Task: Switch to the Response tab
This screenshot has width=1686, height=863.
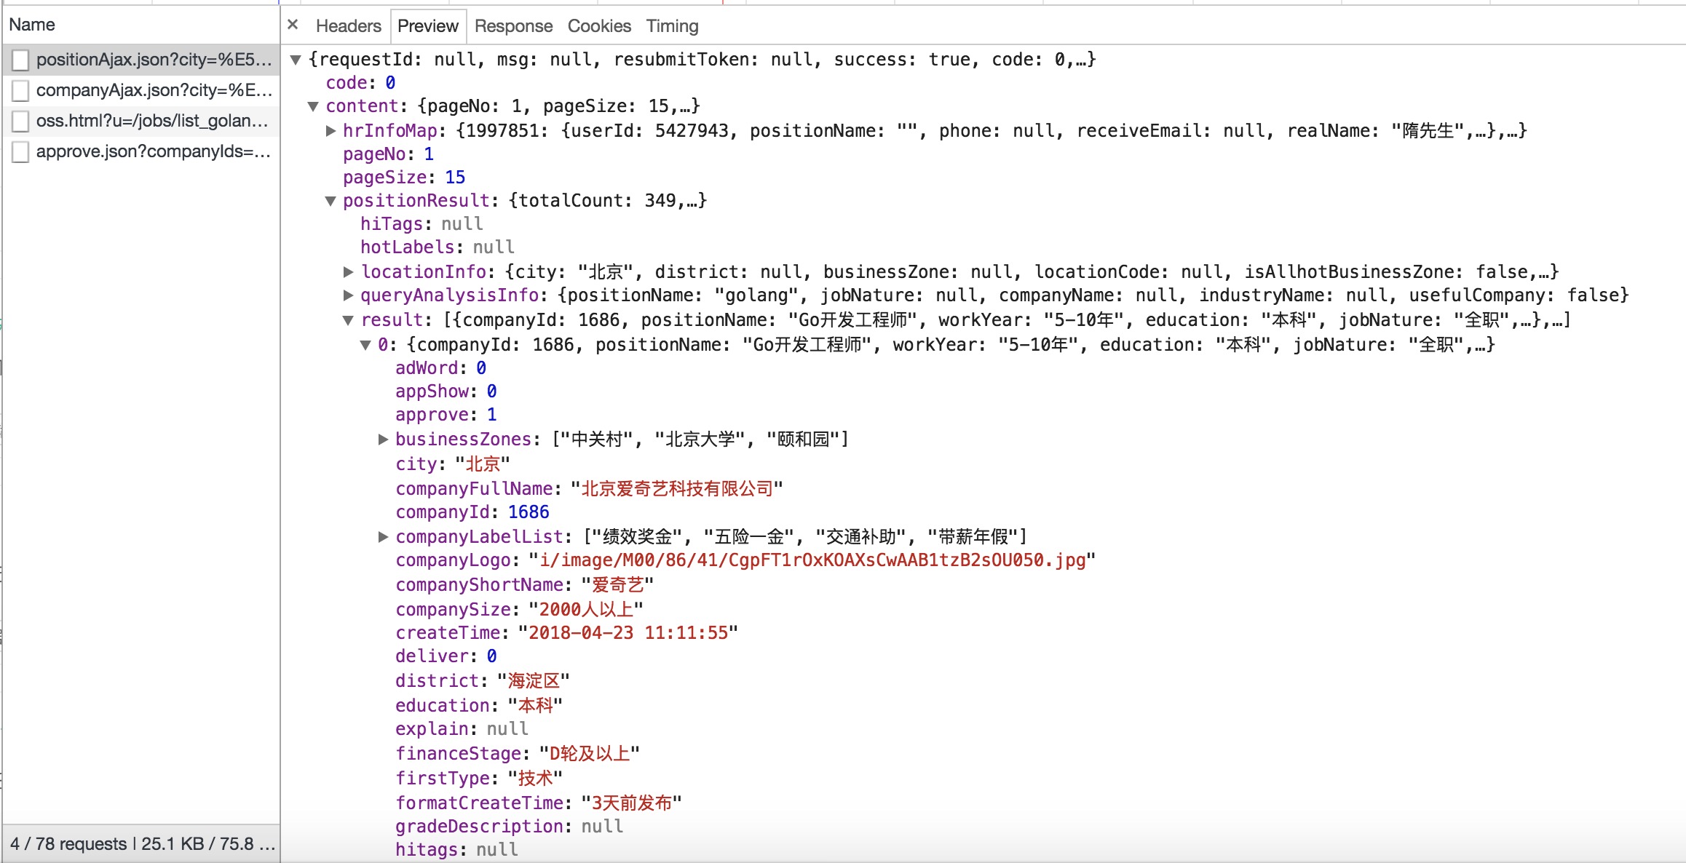Action: 513,26
